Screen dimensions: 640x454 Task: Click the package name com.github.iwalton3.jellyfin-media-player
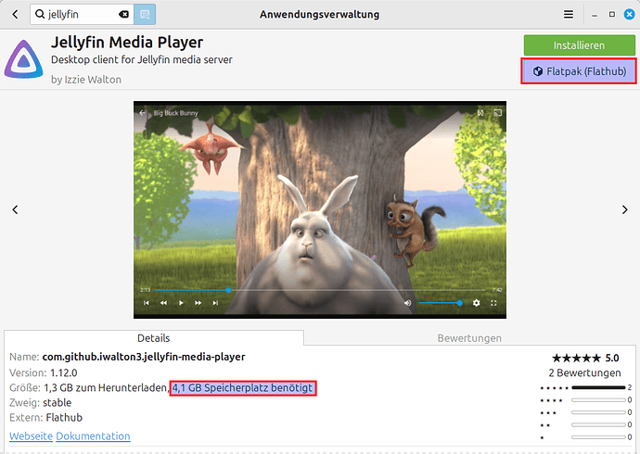[x=144, y=357]
